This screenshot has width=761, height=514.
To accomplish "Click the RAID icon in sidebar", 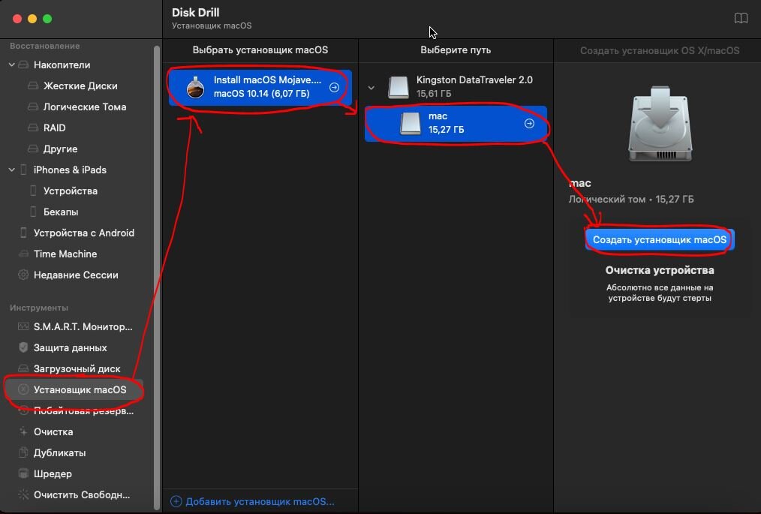I will 33,128.
